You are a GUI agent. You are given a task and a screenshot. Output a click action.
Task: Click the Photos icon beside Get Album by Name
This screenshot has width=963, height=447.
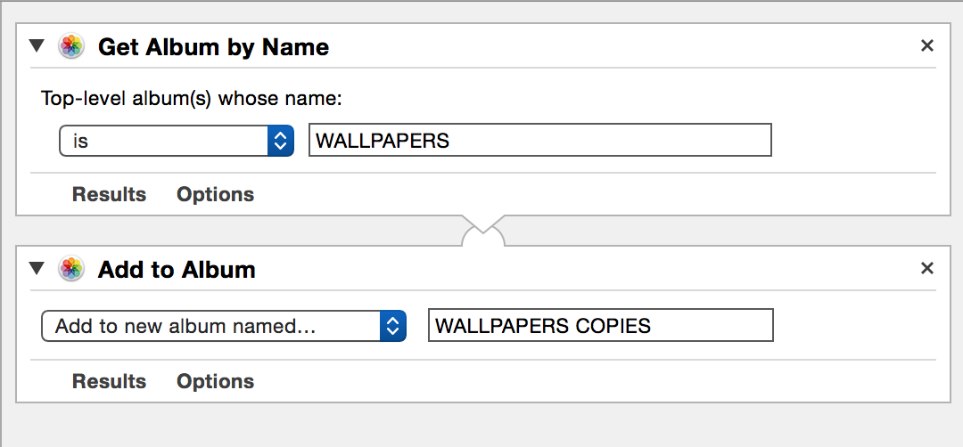[x=71, y=46]
